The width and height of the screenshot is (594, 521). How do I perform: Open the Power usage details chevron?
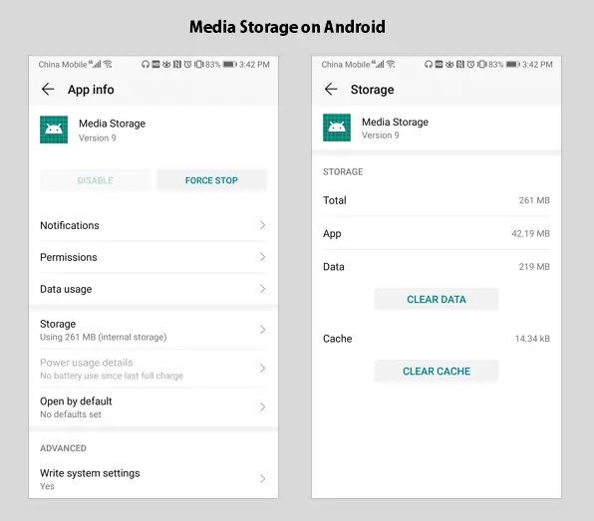tap(262, 368)
